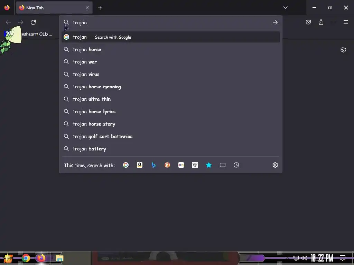Launch Google Chrome from taskbar
The height and width of the screenshot is (265, 354).
[x=26, y=258]
